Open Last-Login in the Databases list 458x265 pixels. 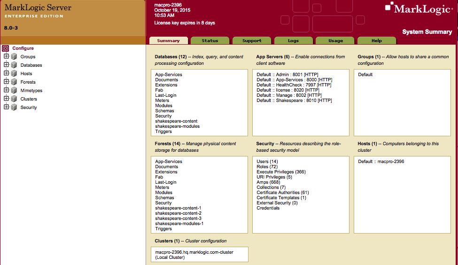[x=166, y=95]
